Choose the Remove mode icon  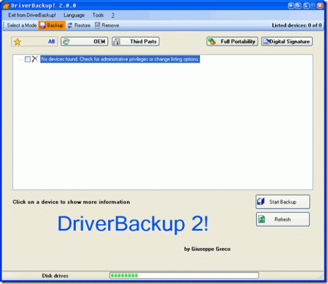[98, 25]
